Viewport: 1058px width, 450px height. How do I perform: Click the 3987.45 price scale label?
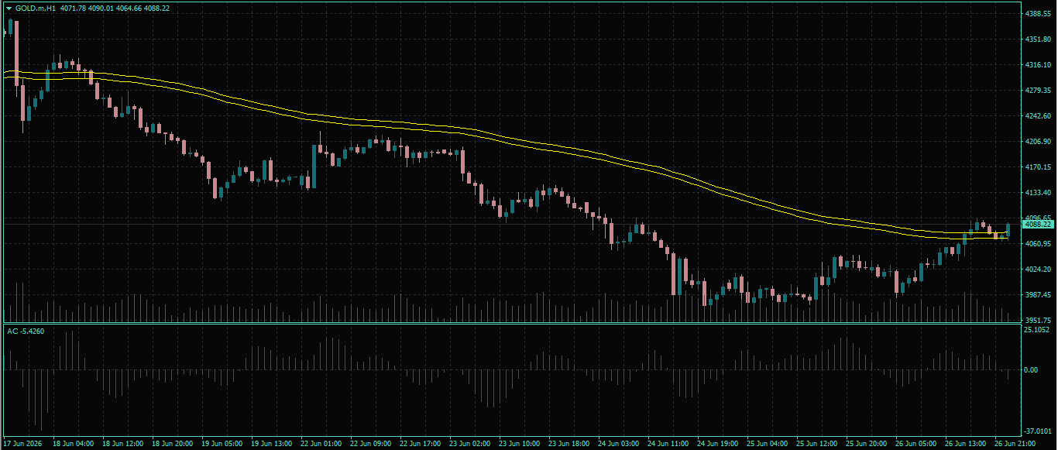pos(1036,295)
